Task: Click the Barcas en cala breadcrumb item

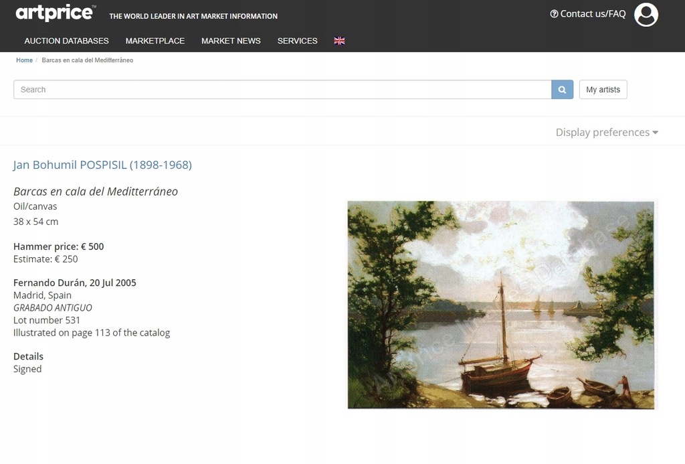Action: [88, 60]
